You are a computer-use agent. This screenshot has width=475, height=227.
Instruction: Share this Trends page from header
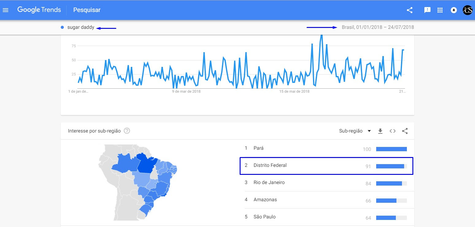pos(410,10)
